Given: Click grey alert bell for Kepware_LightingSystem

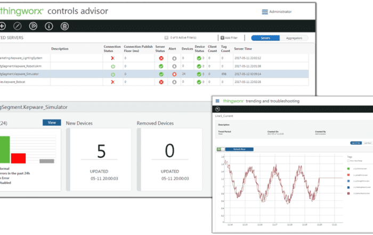Looking at the screenshot, I should [174, 58].
